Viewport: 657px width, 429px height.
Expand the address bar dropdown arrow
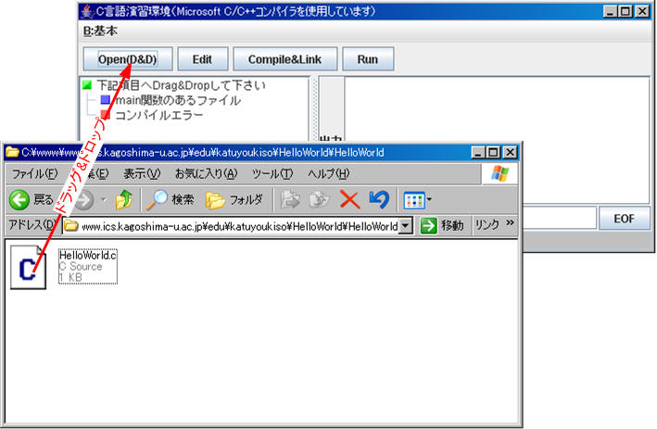(405, 225)
